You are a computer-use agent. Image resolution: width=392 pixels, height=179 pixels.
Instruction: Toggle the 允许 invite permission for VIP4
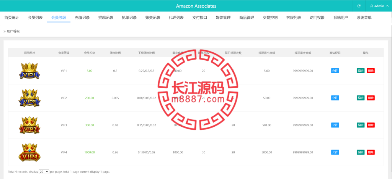335,152
